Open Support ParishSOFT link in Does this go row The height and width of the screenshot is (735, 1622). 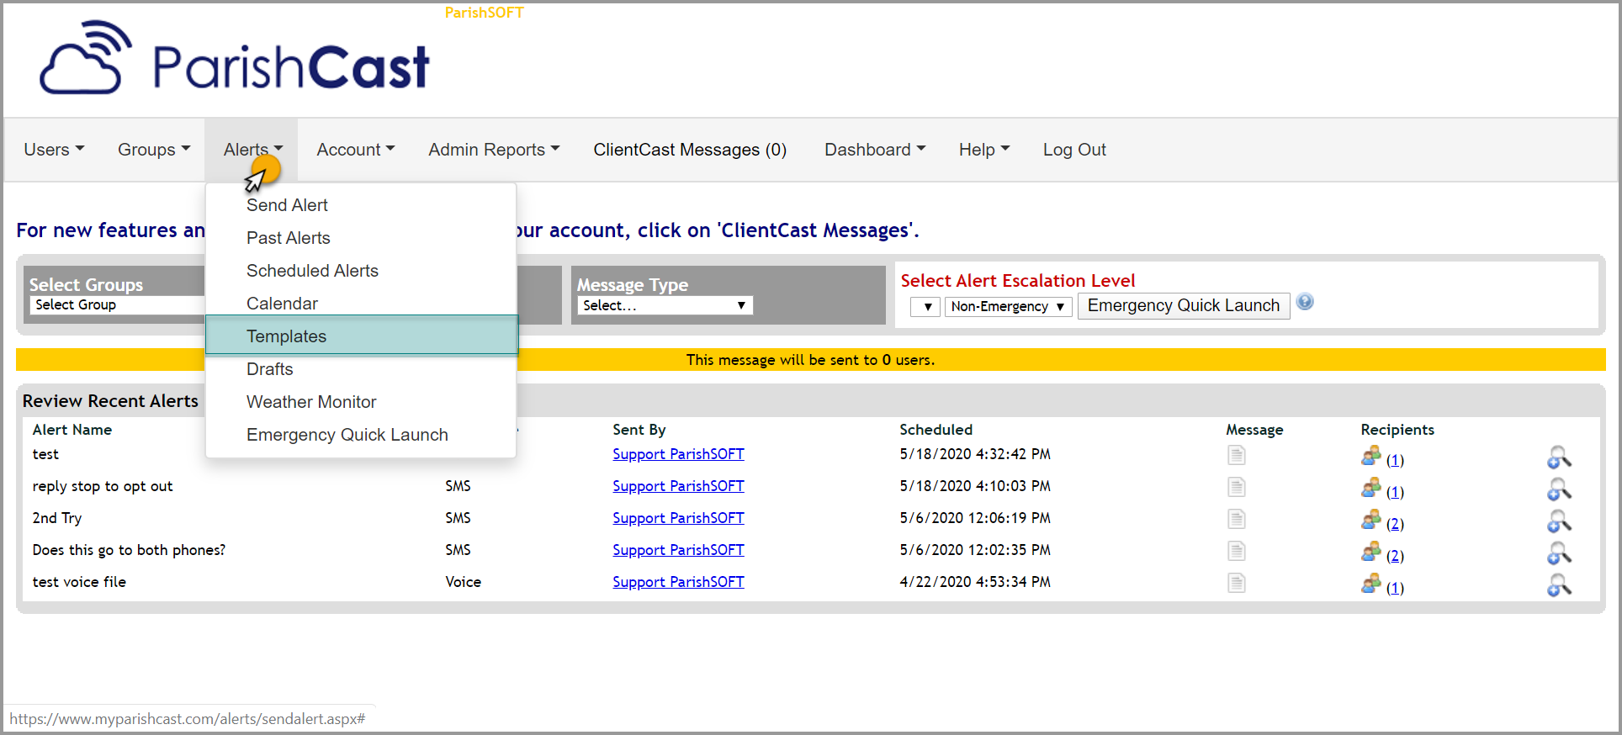678,550
